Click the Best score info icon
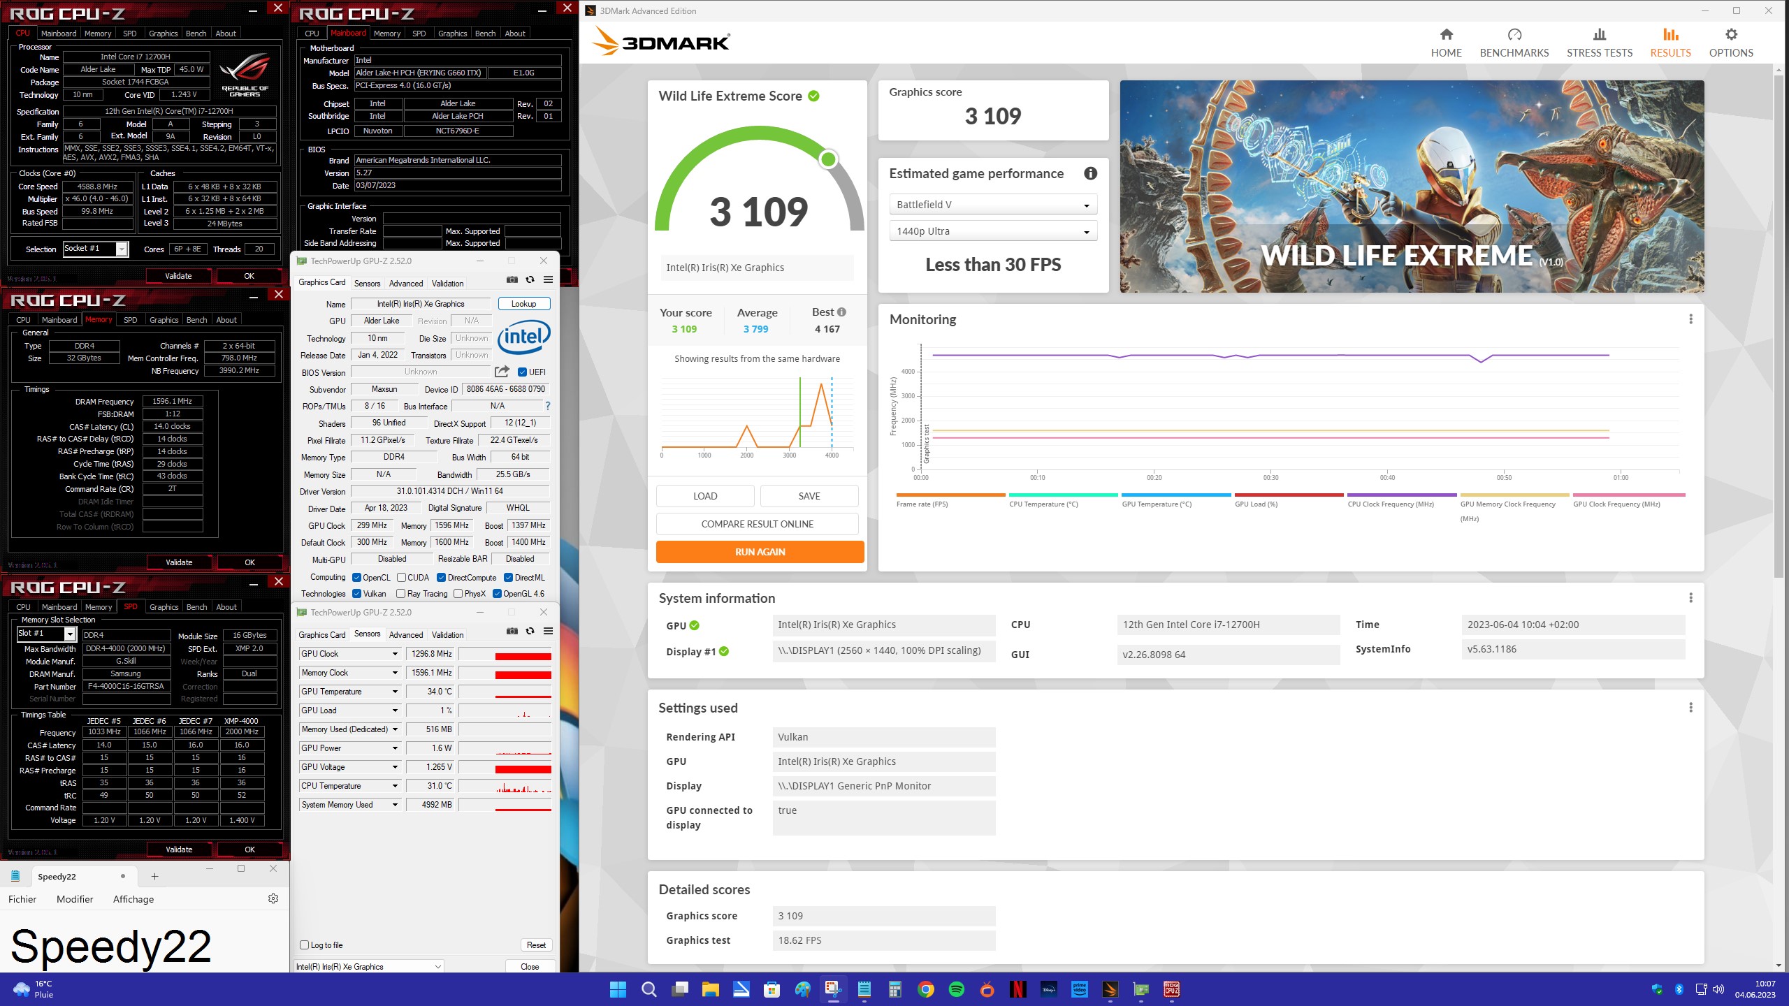Viewport: 1789px width, 1006px height. point(841,312)
